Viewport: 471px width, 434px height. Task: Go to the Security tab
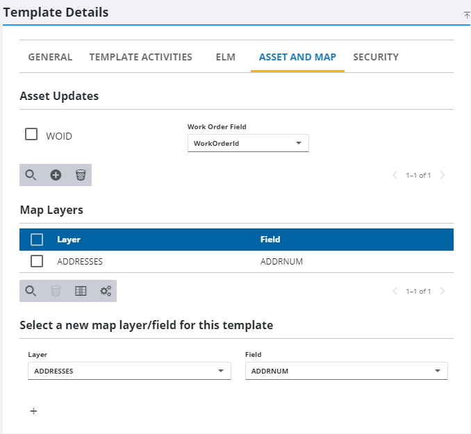coord(375,57)
